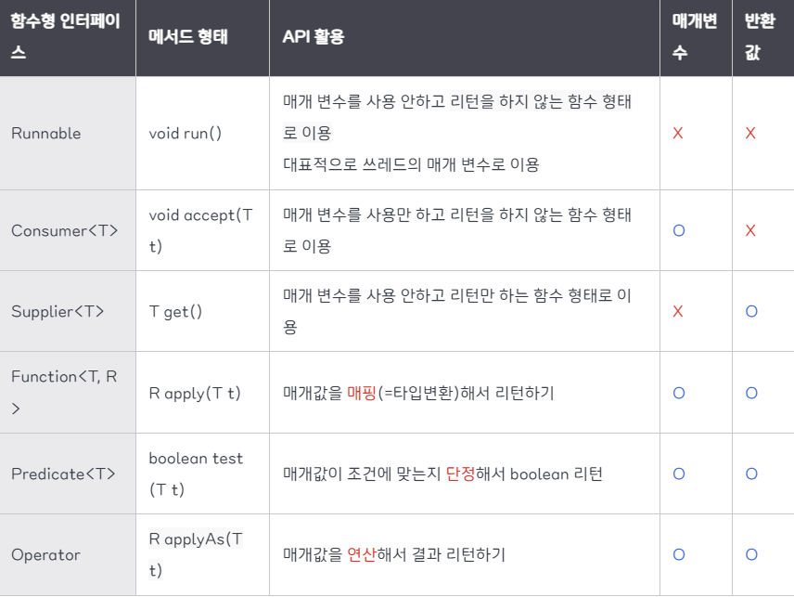The image size is (794, 597).
Task: Click the API 활용 column header
Action: click(x=314, y=37)
